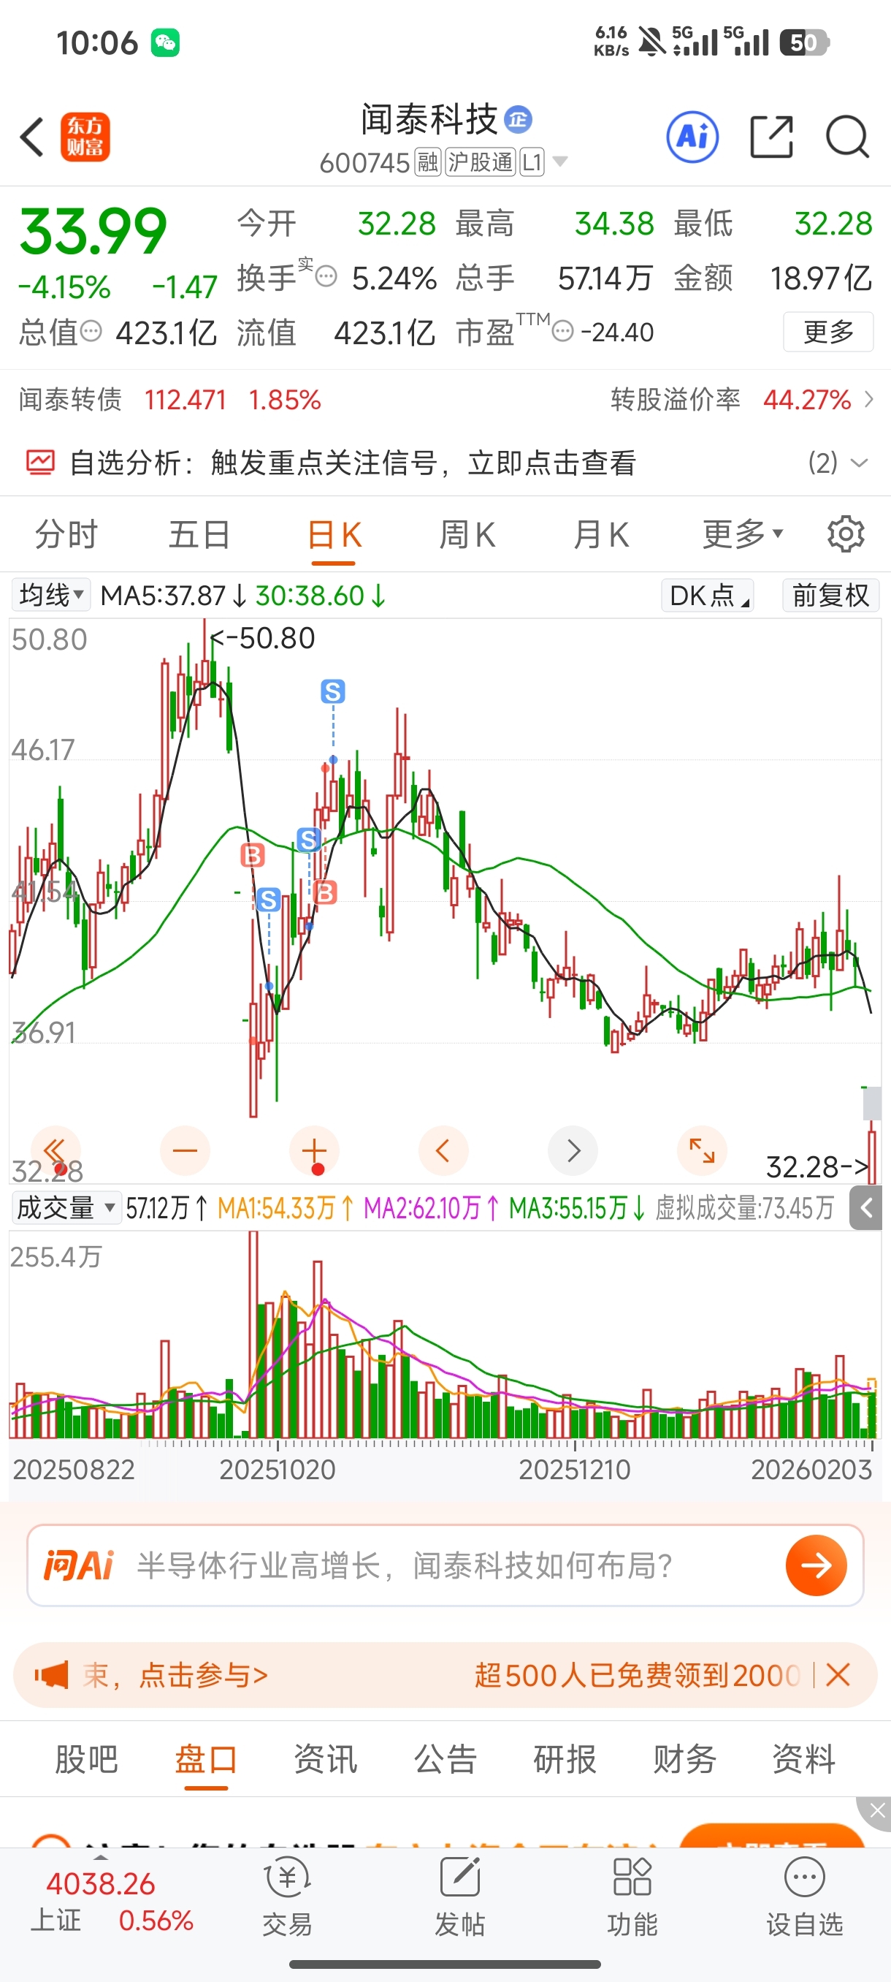This screenshot has height=1982, width=891.
Task: Tap the 问Ai question input field
Action: point(446,1565)
